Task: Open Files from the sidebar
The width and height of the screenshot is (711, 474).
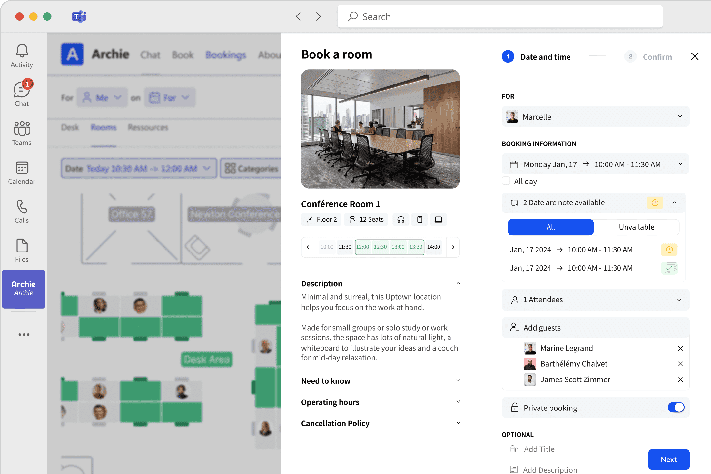Action: tap(21, 250)
